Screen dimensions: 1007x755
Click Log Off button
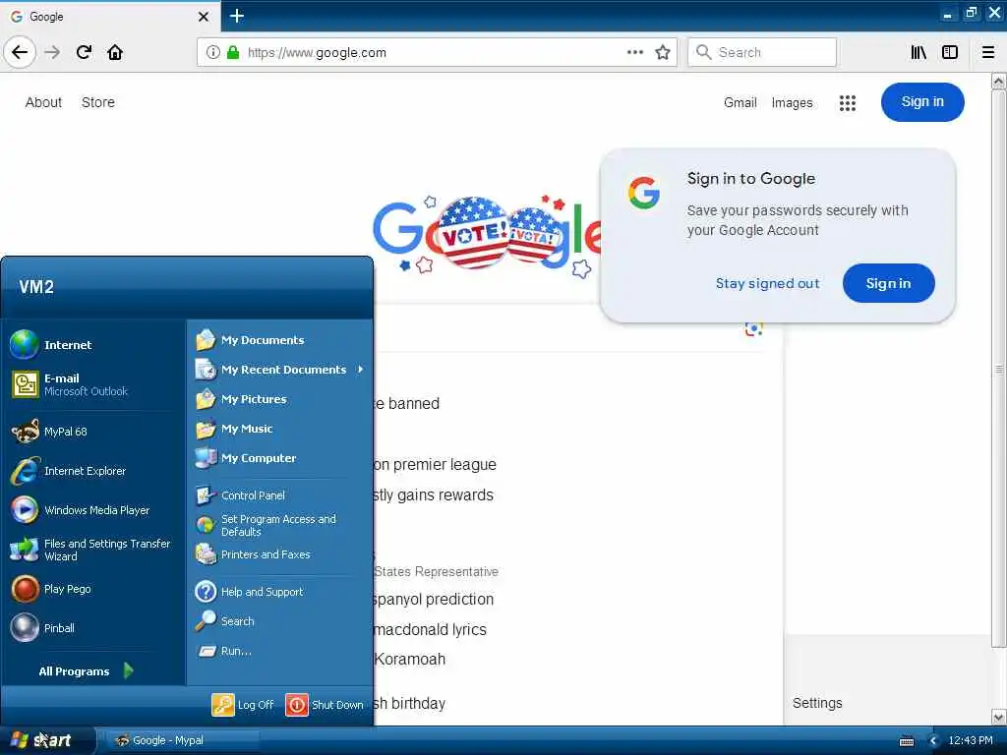click(243, 705)
